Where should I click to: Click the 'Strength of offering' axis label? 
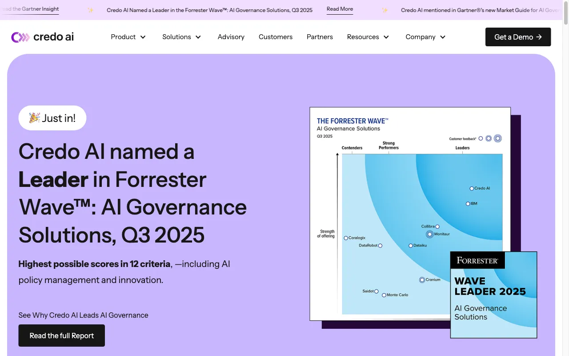pos(326,234)
